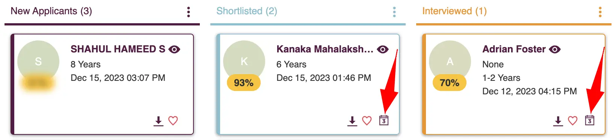Viewport: 616px width, 140px height.
Task: Mark Kanaka Mahalakshmi as favorite
Action: pos(367,121)
